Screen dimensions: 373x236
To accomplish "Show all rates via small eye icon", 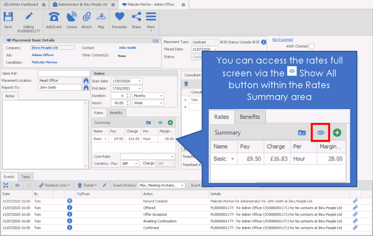I will coord(160,123).
